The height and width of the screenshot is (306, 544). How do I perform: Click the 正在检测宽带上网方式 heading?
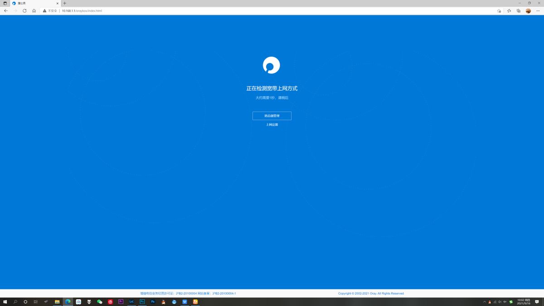[272, 88]
